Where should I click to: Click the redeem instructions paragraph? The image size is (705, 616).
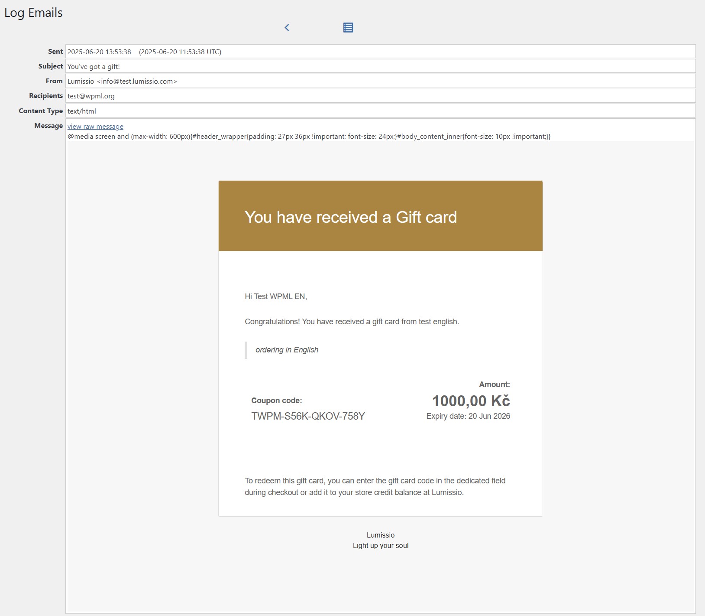point(375,486)
